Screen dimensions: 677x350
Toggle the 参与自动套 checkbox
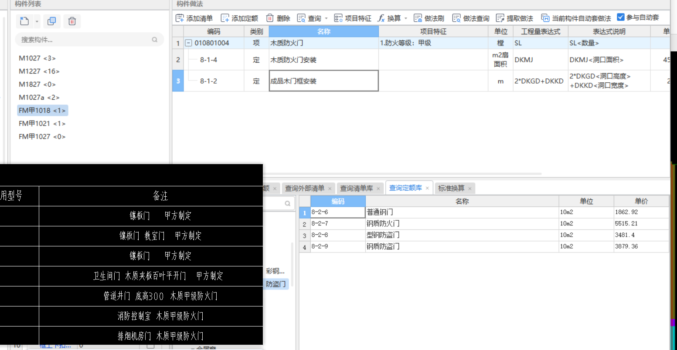621,17
